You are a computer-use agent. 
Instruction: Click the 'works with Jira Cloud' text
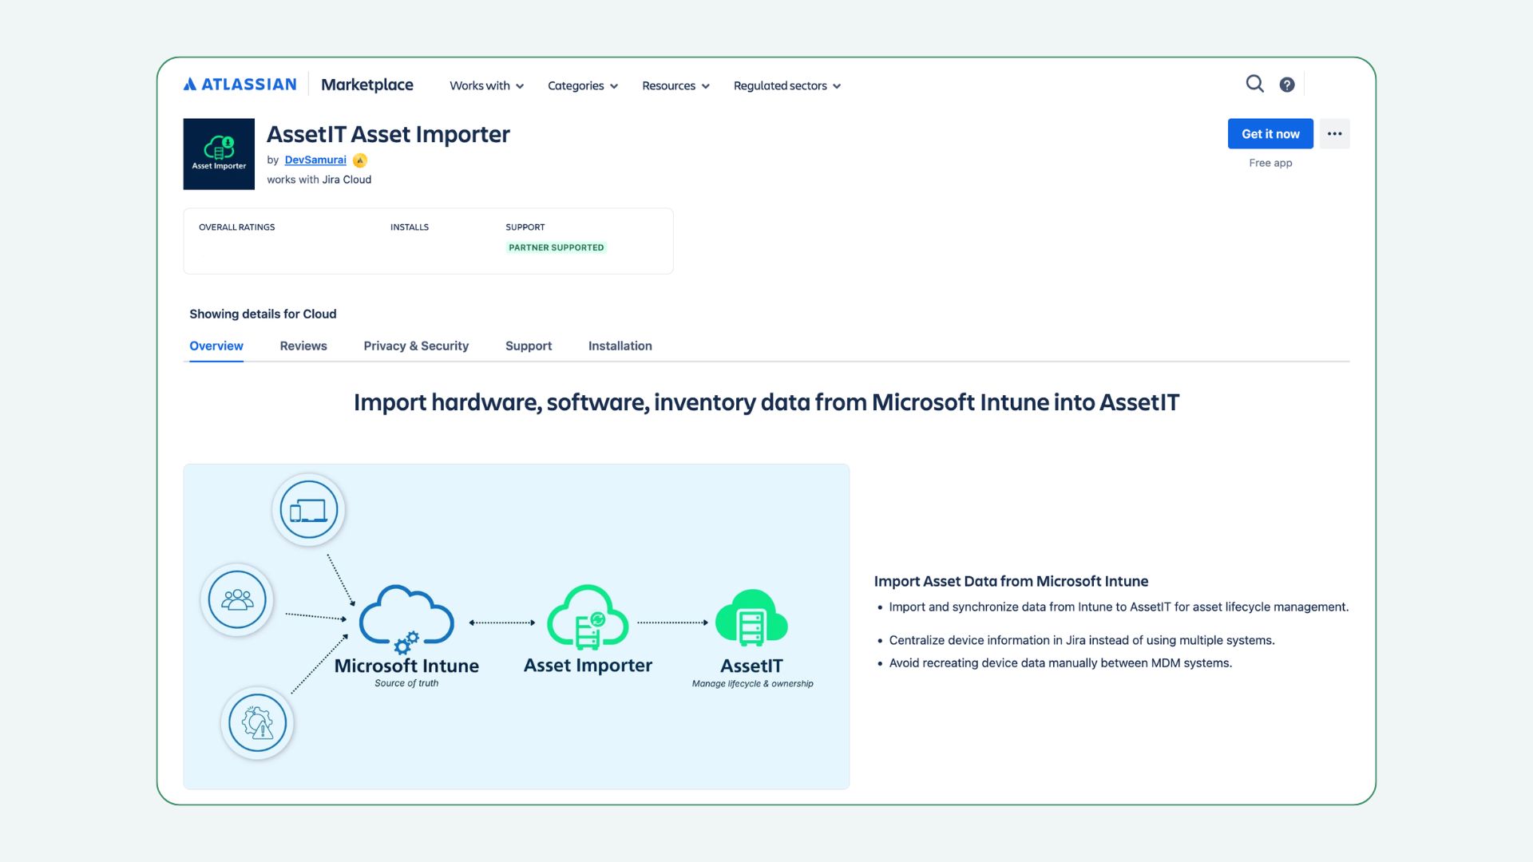click(319, 180)
